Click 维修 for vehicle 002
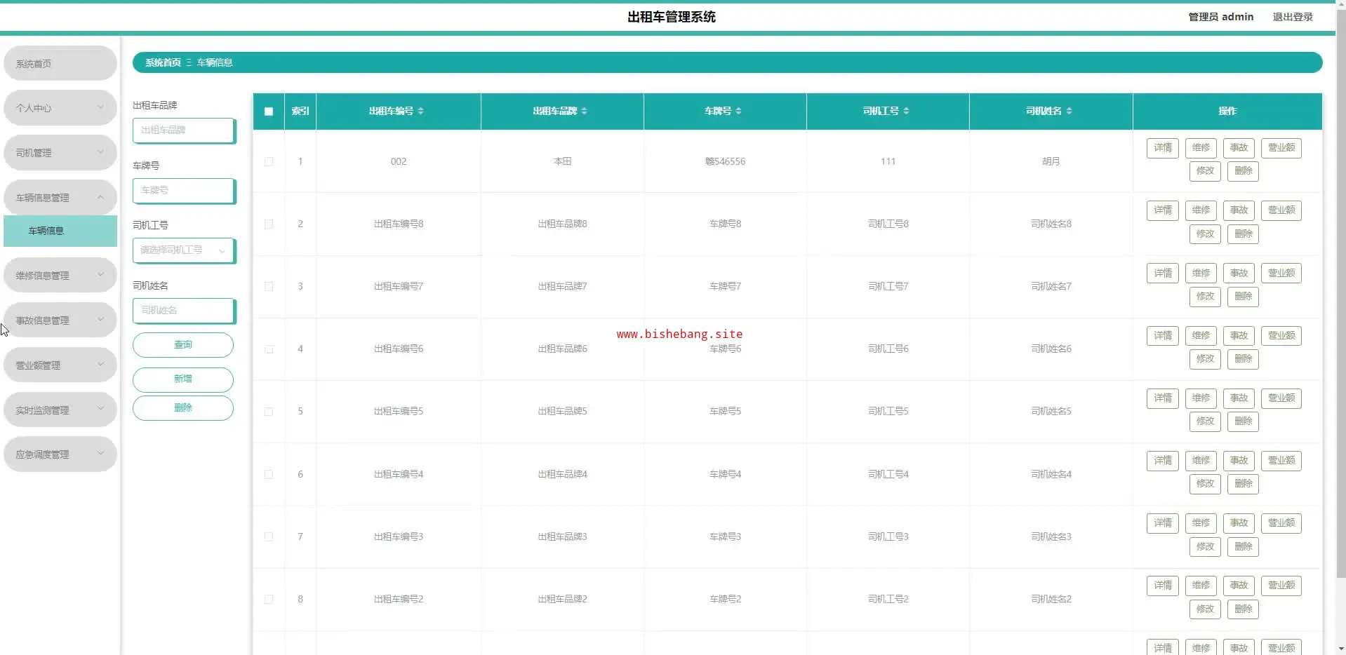Screen dimensions: 1346x655 (x=1201, y=148)
